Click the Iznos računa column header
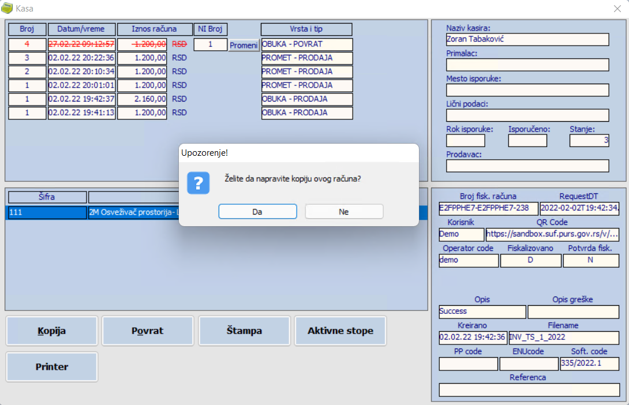Image resolution: width=629 pixels, height=405 pixels. (x=155, y=29)
